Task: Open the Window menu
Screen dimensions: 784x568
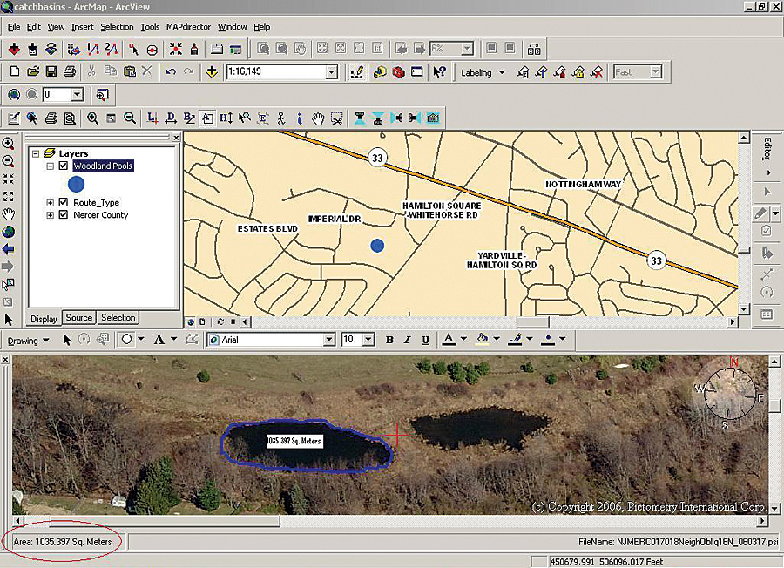Action: tap(233, 27)
